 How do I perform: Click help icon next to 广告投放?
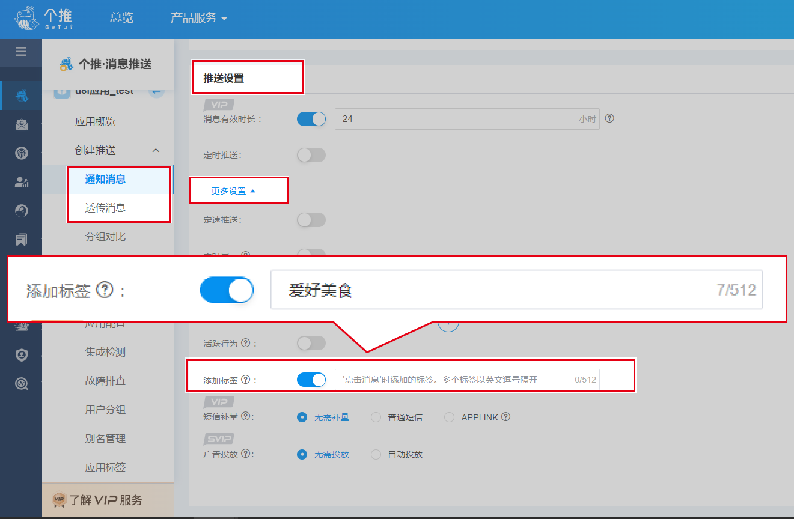coord(245,454)
